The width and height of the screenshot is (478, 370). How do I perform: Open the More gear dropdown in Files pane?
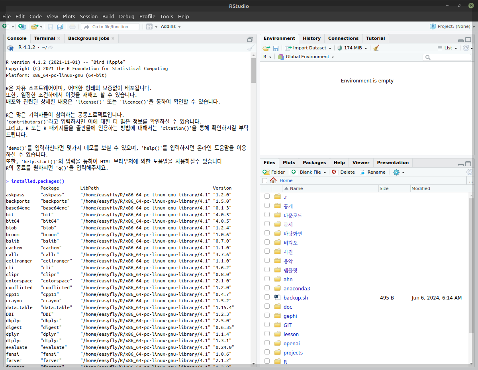[x=398, y=172]
